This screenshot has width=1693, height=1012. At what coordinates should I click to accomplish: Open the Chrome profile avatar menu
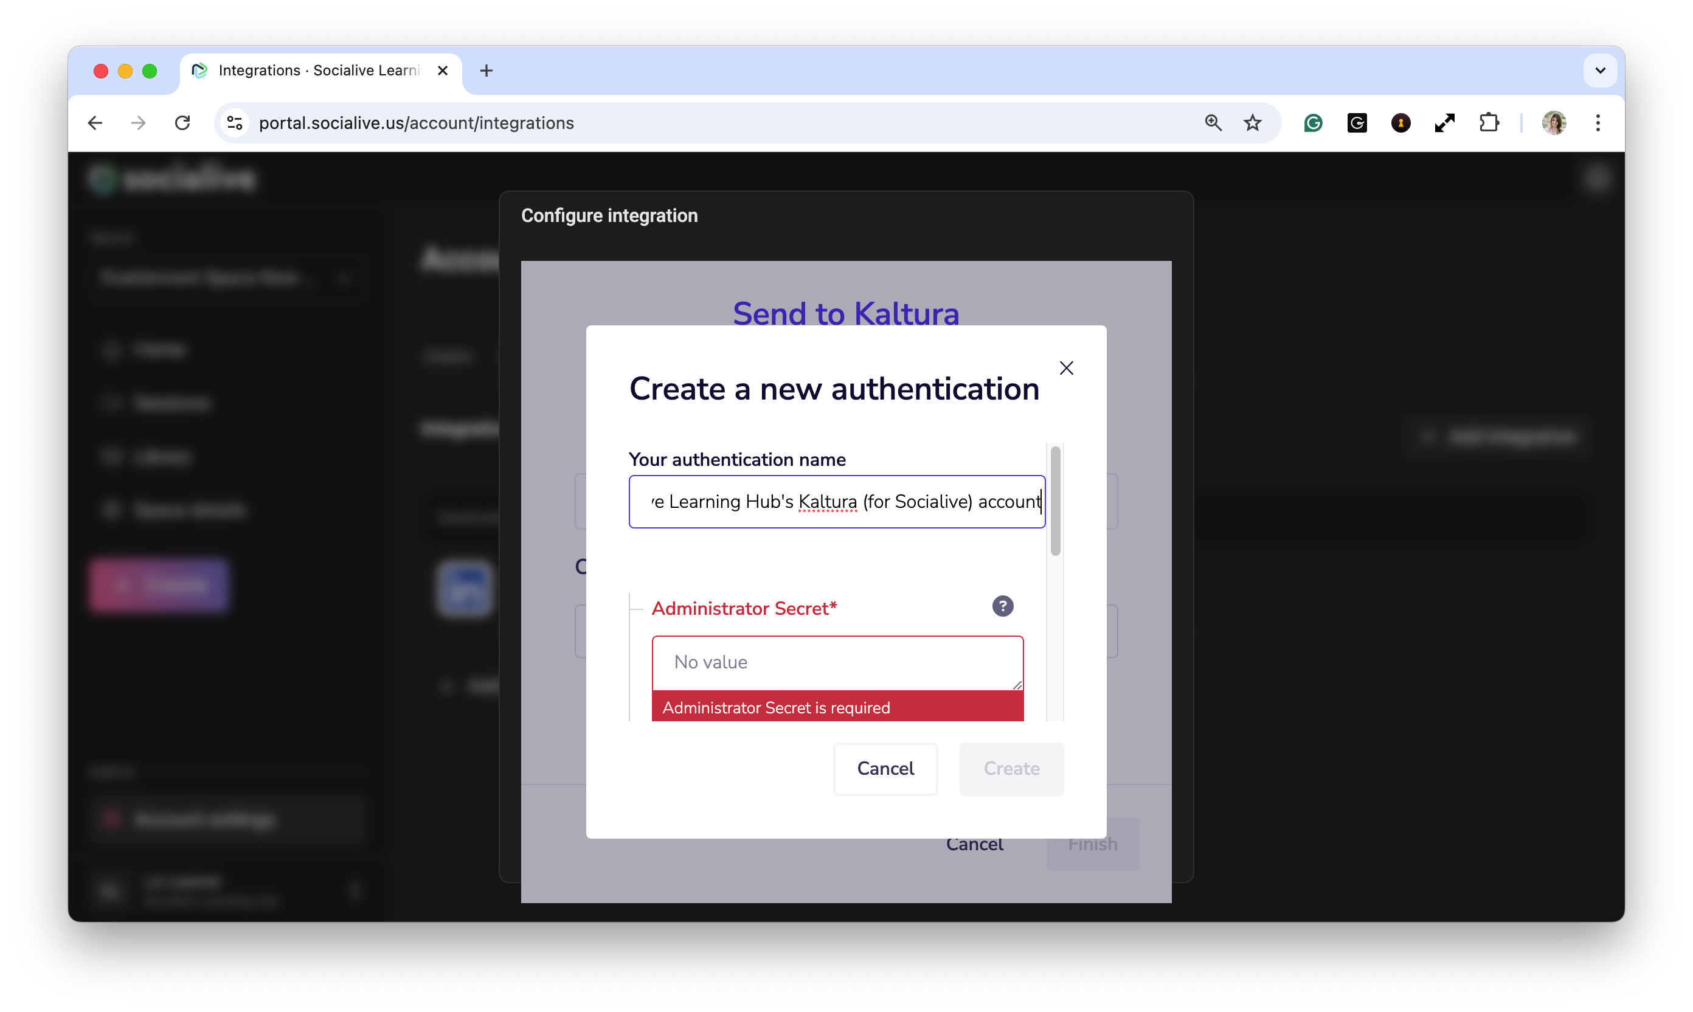pos(1554,123)
